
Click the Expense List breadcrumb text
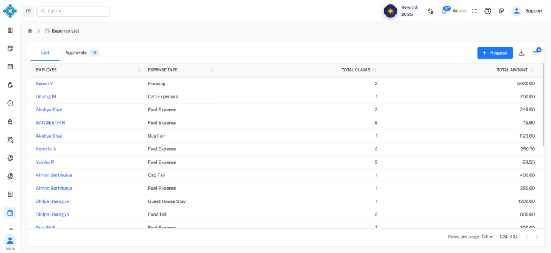point(66,31)
